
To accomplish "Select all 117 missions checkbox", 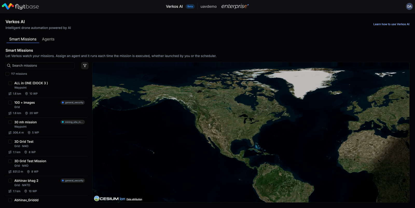I will 7,74.
